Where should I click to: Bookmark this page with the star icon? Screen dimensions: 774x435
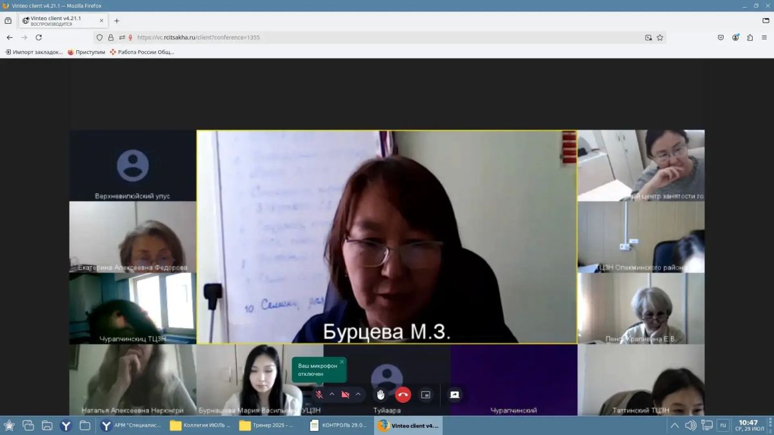pos(660,37)
